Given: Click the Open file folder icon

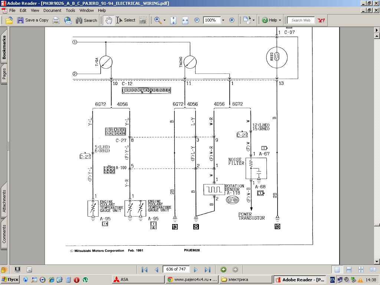Looking at the screenshot, I should pyautogui.click(x=9, y=20).
